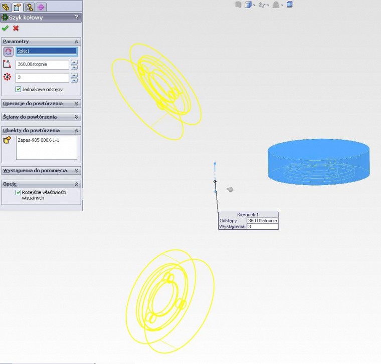The width and height of the screenshot is (381, 364).
Task: Click the Szyk kołowy title icon
Action: pos(5,18)
